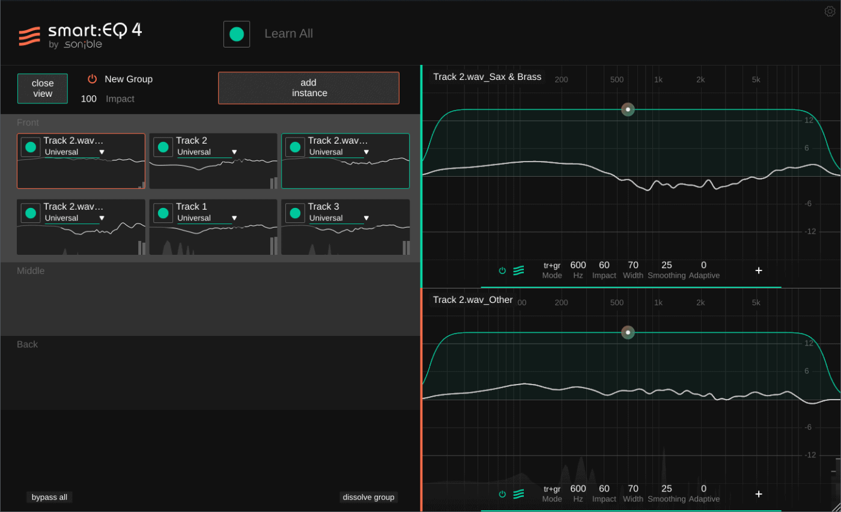
Task: Toggle the New Group power icon
Action: click(92, 79)
